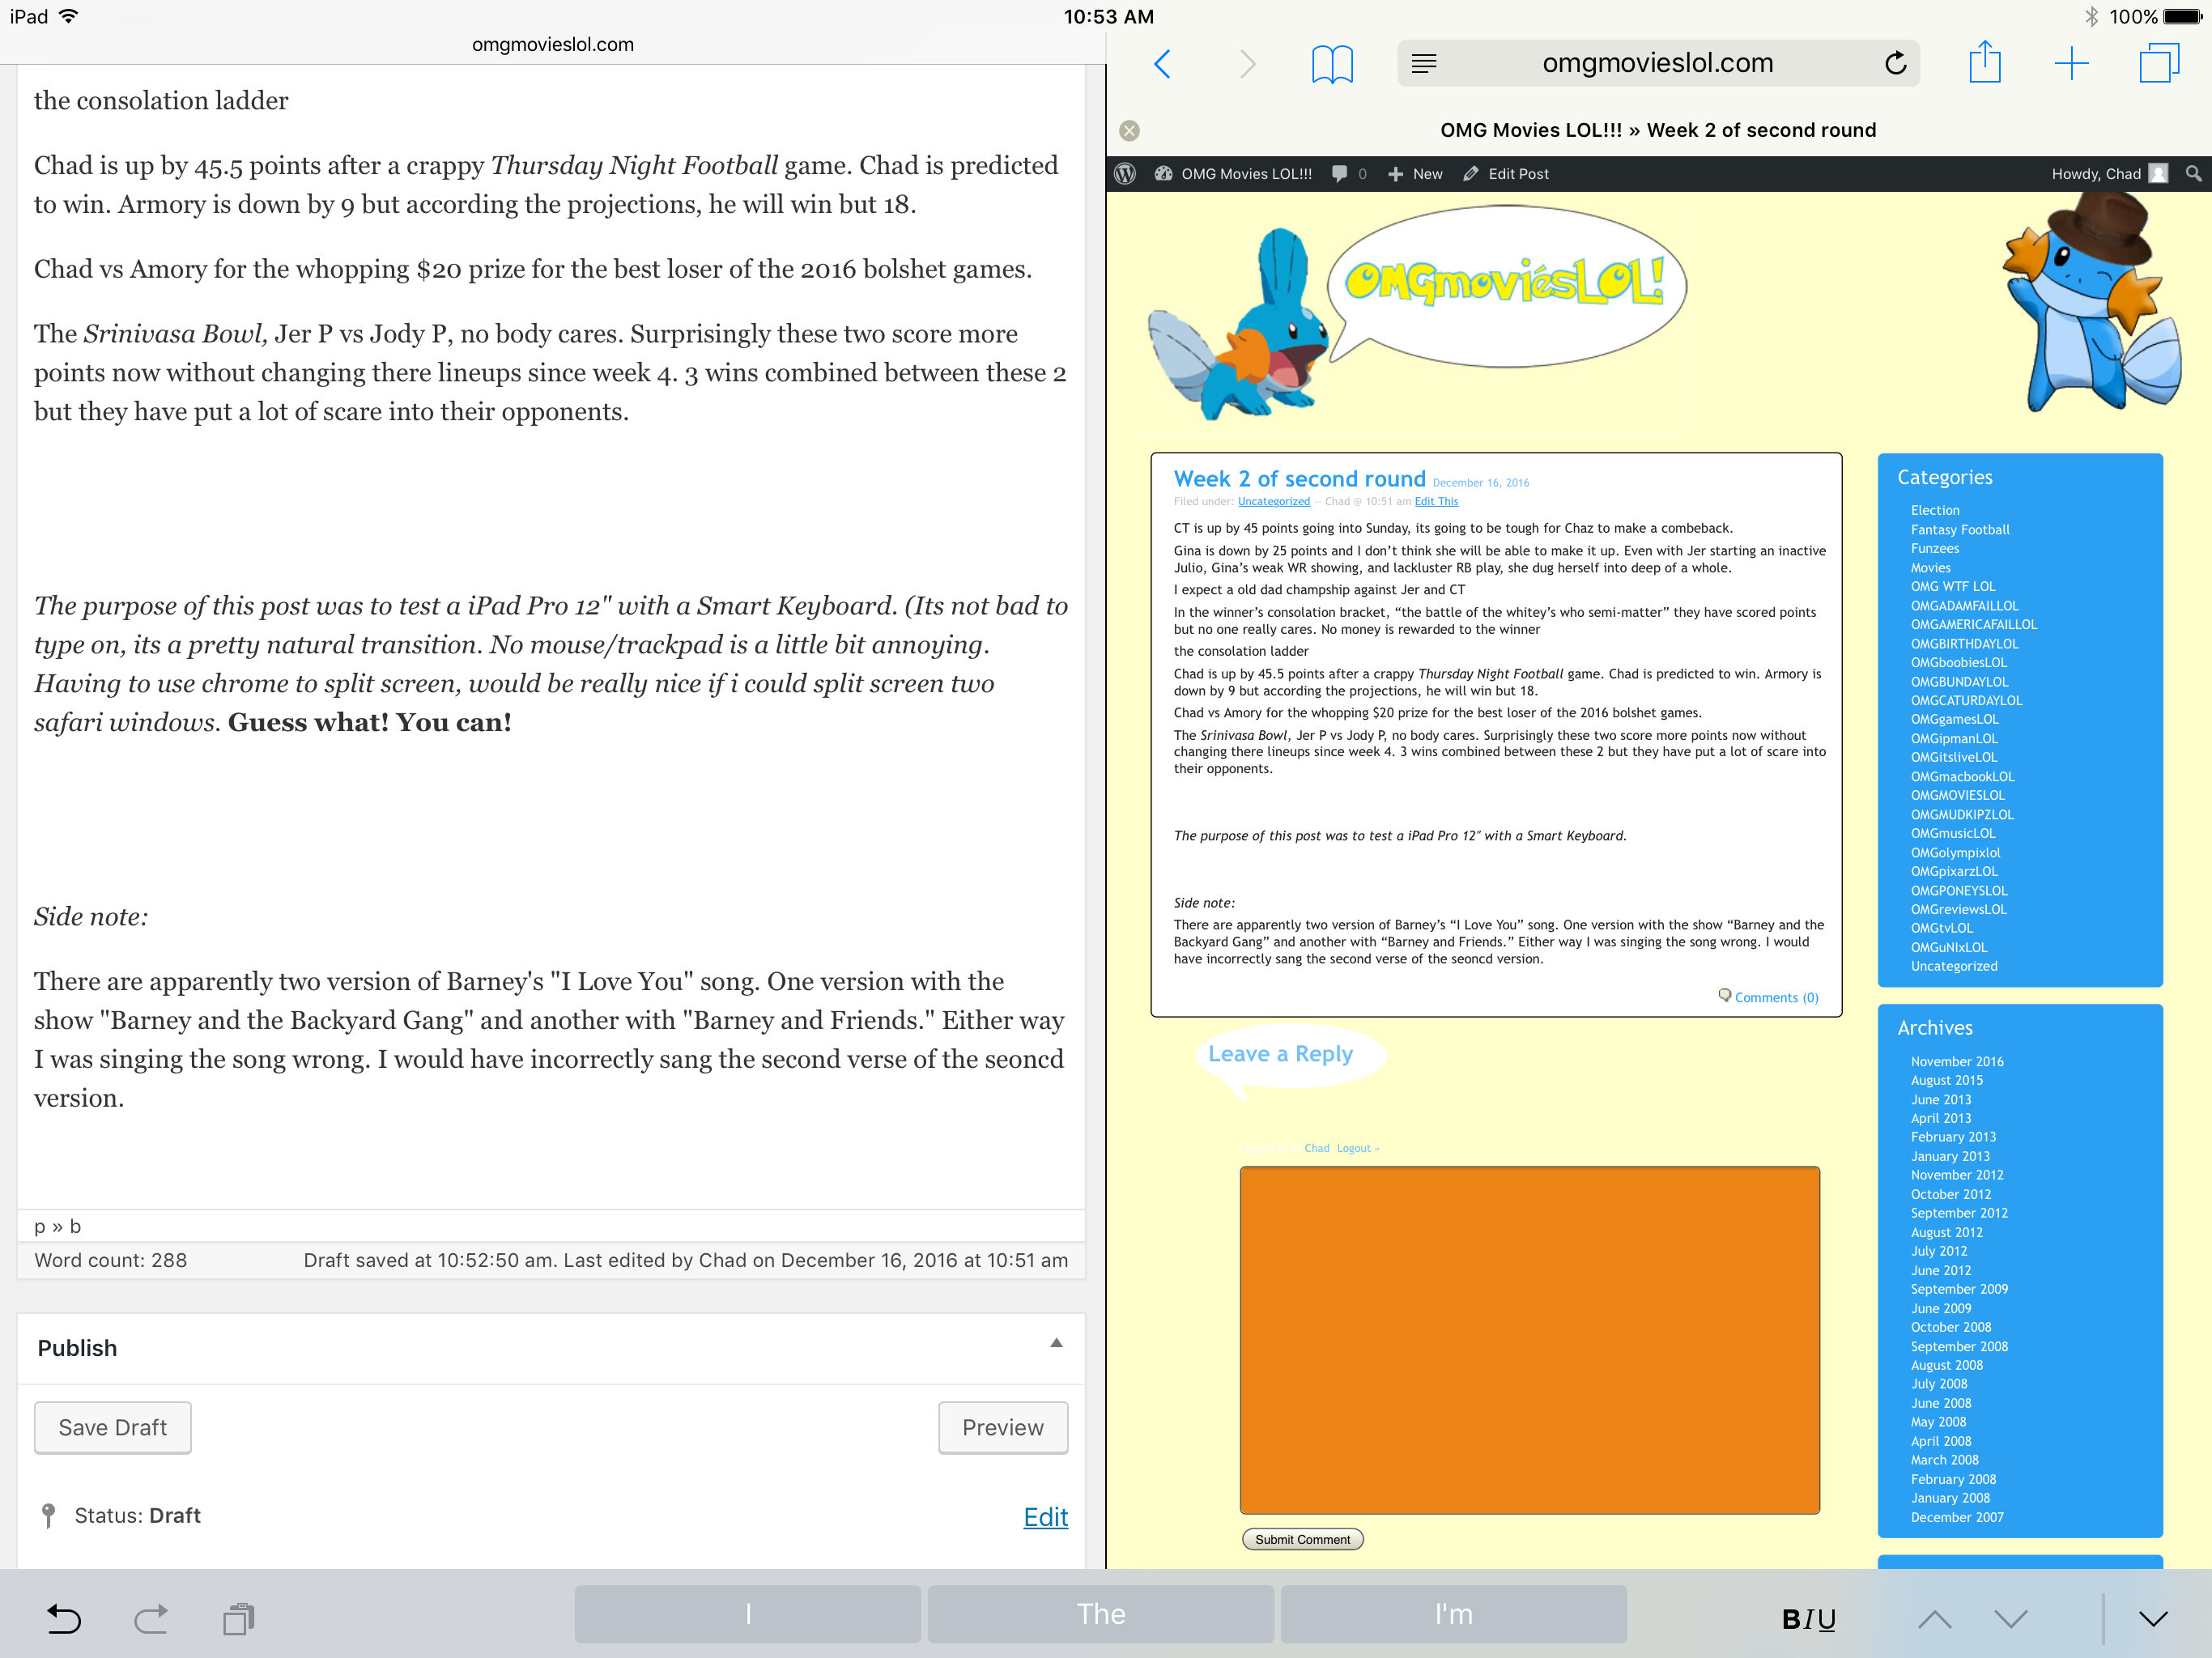Click Save Draft button
The width and height of the screenshot is (2212, 1658).
pyautogui.click(x=112, y=1427)
